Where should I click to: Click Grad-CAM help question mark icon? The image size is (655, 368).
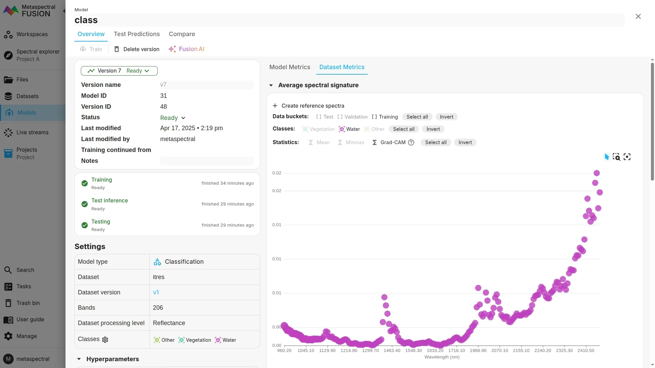pyautogui.click(x=411, y=142)
